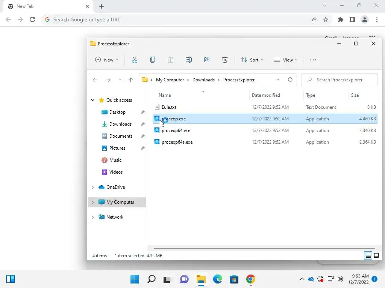
Task: Click the horizontal scrollbar in file list
Action: 264,248
